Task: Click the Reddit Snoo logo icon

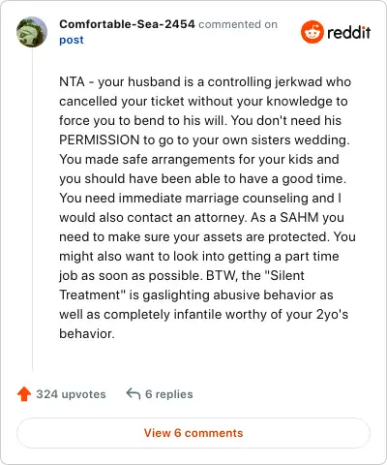Action: (x=312, y=32)
